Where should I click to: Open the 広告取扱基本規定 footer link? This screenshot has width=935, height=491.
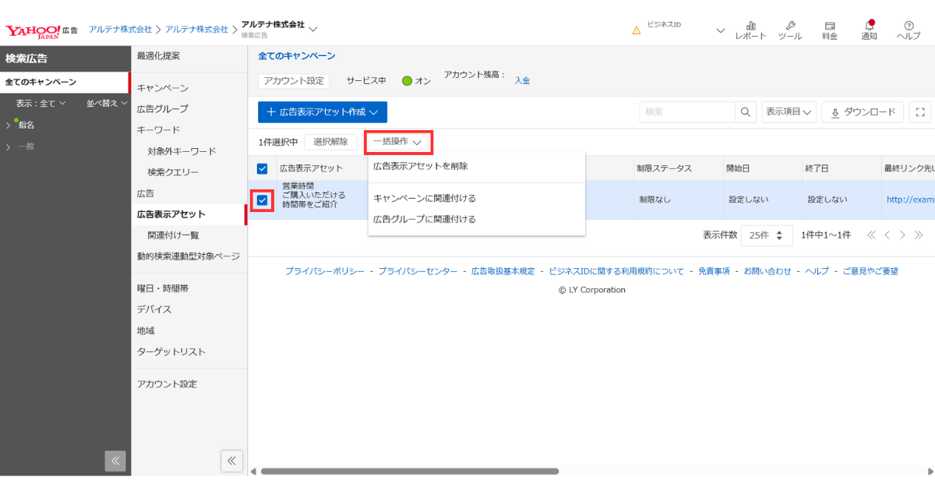pyautogui.click(x=503, y=271)
